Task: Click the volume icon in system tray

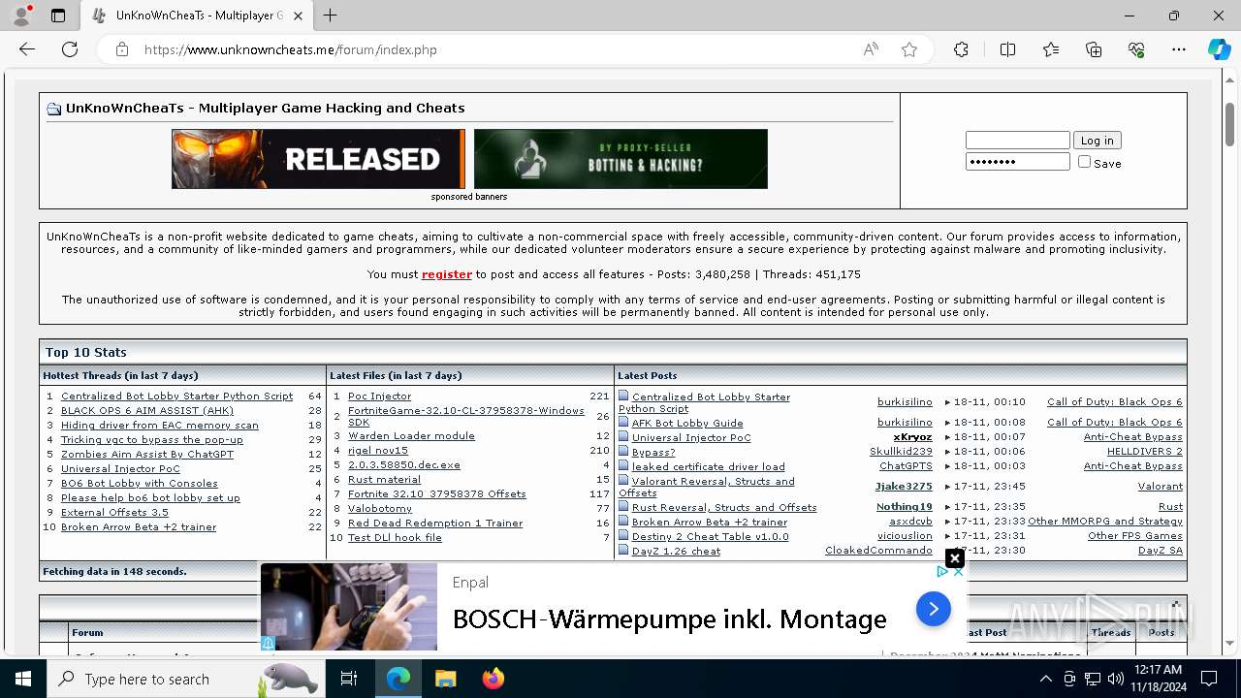Action: (x=1116, y=680)
